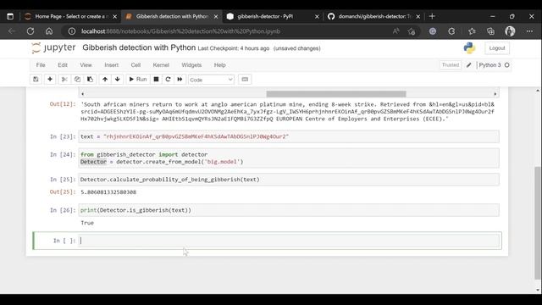Go to browser home page

[49, 31]
